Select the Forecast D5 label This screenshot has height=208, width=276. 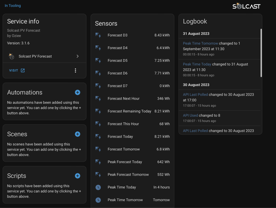click(x=117, y=60)
